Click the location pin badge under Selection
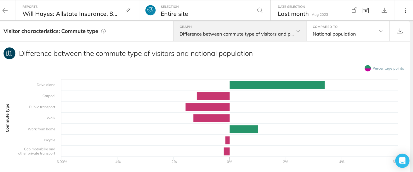This screenshot has width=413, height=172. 150,10
